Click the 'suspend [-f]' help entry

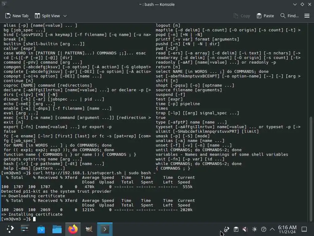coord(170,94)
